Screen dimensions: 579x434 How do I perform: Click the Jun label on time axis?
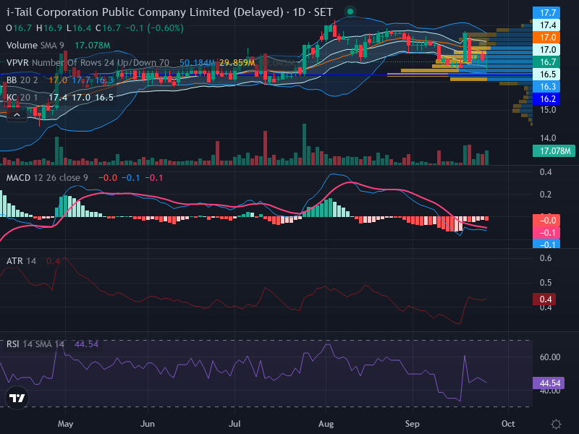point(148,424)
